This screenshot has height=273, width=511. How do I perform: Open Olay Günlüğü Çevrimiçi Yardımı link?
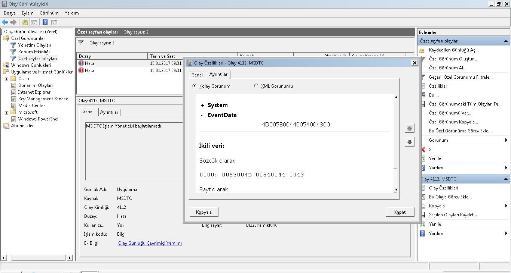point(150,243)
